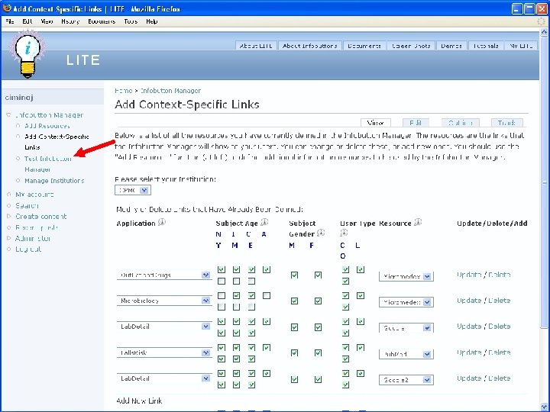
Task: Click the Infobutton Manager breadcrumb link
Action: [170, 91]
